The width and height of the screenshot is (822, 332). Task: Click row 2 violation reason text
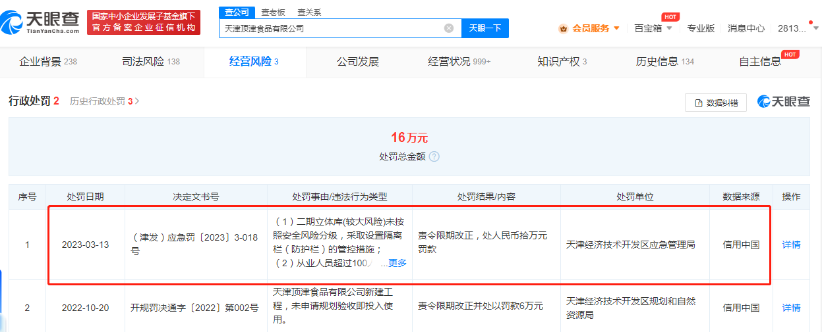(333, 306)
